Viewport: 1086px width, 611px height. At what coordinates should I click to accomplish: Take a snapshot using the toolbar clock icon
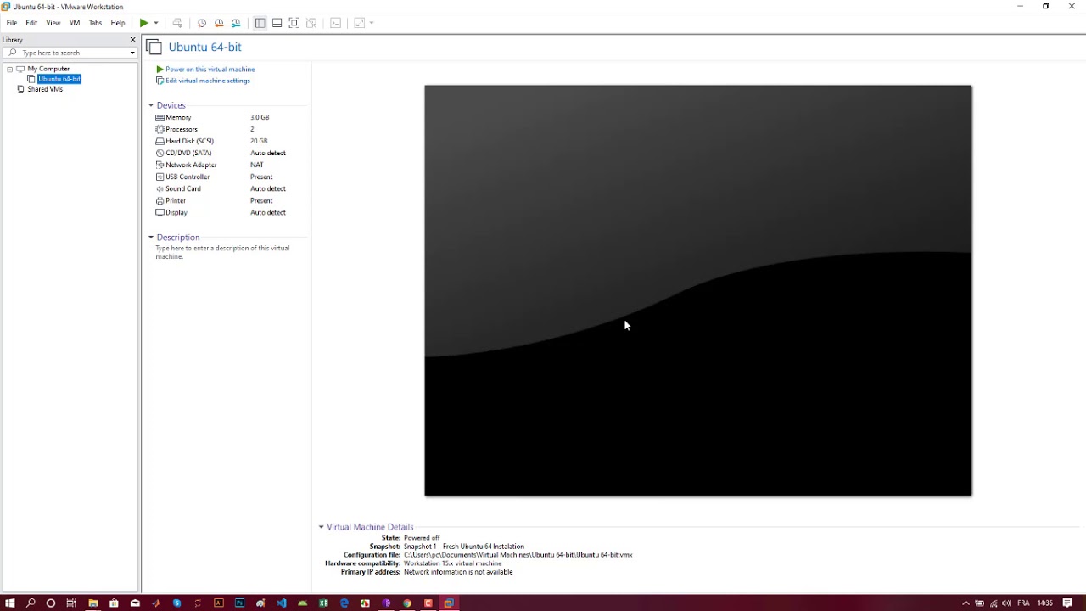pyautogui.click(x=202, y=23)
